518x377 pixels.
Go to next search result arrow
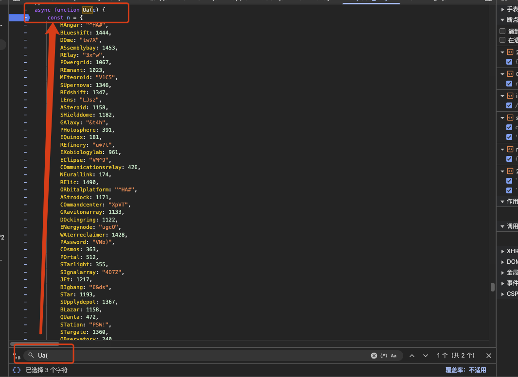point(426,356)
